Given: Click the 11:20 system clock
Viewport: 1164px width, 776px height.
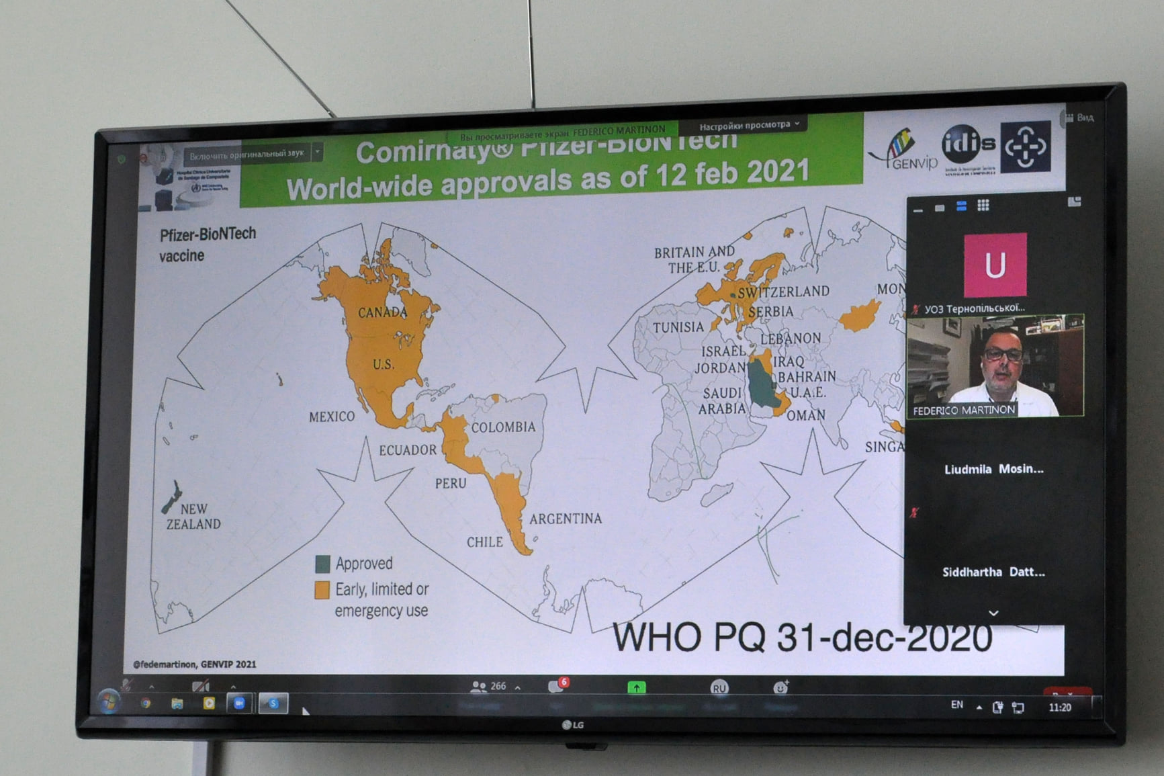Looking at the screenshot, I should 1060,707.
